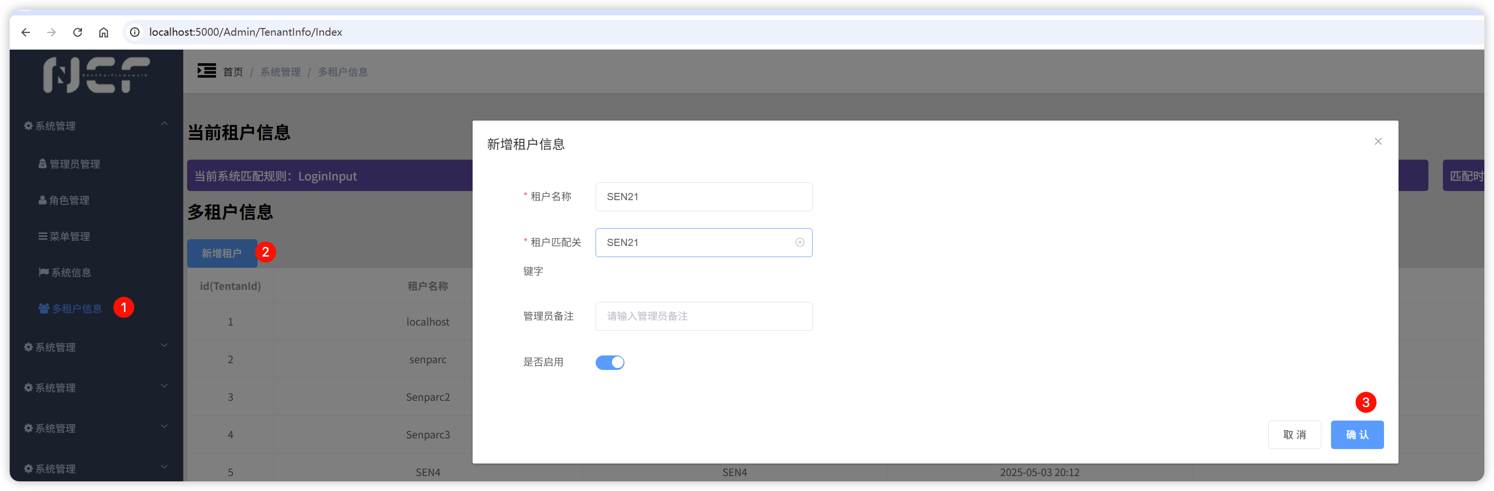Viewport: 1494px width, 491px height.
Task: Focus the 管理员备注 input field
Action: click(x=704, y=316)
